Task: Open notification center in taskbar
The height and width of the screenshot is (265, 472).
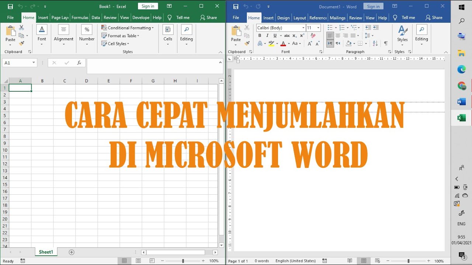Action: point(462,255)
